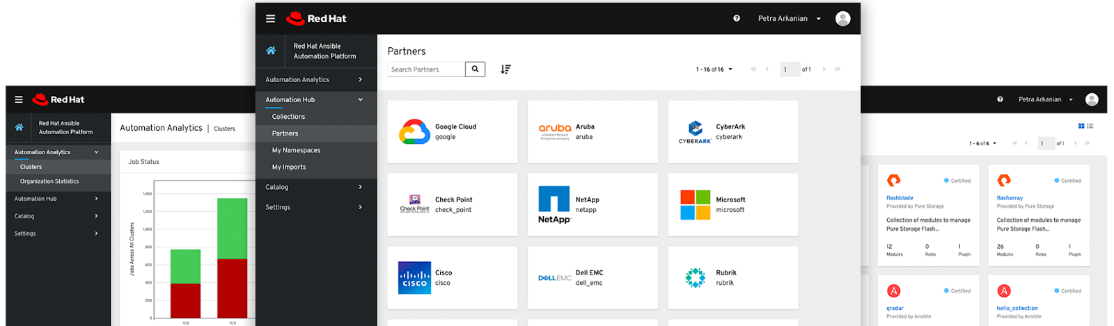Open Petra Arkanian dropdown in right window
Viewport: 1114px width, 326px height.
point(1046,99)
